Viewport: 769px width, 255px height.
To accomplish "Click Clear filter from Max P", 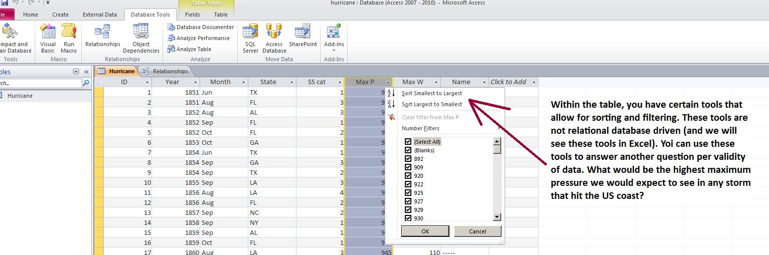I will click(430, 117).
